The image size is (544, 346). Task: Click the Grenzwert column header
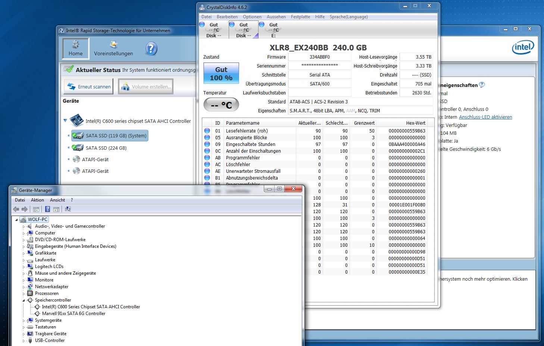364,123
